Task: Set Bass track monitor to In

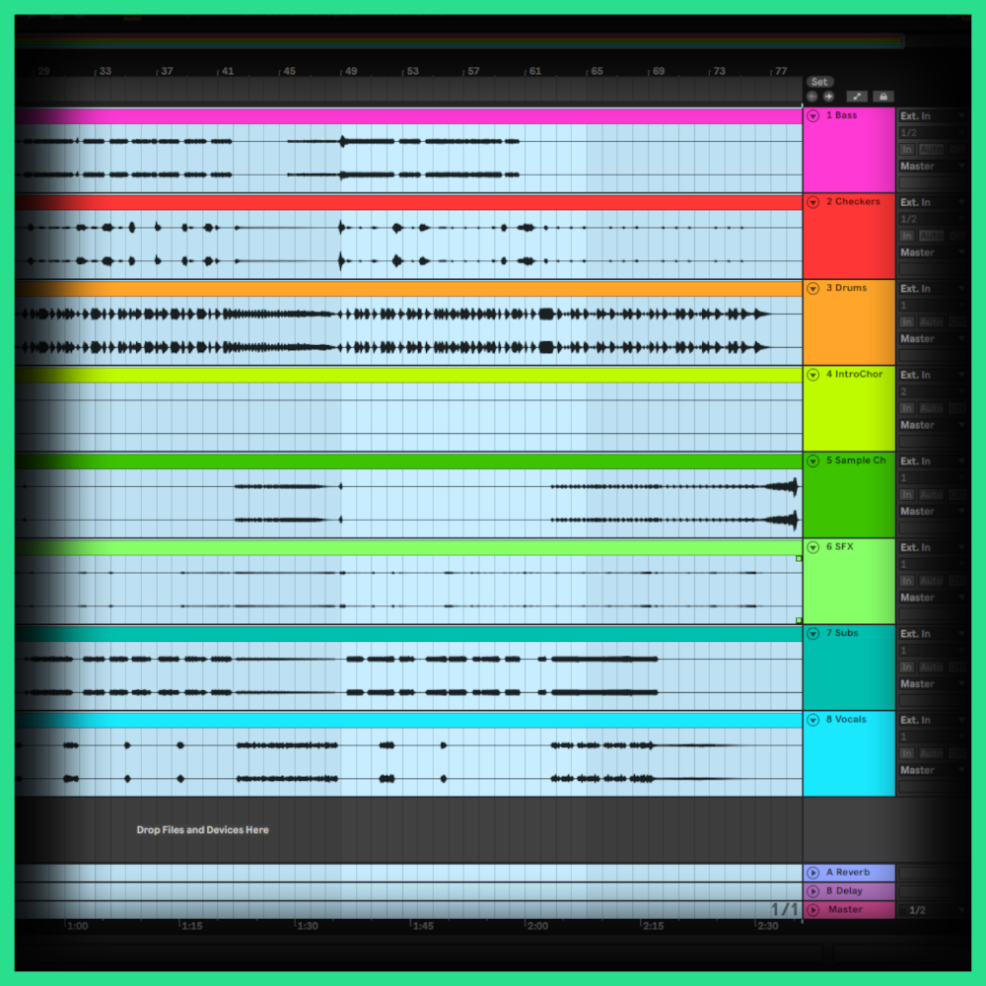Action: [x=906, y=150]
